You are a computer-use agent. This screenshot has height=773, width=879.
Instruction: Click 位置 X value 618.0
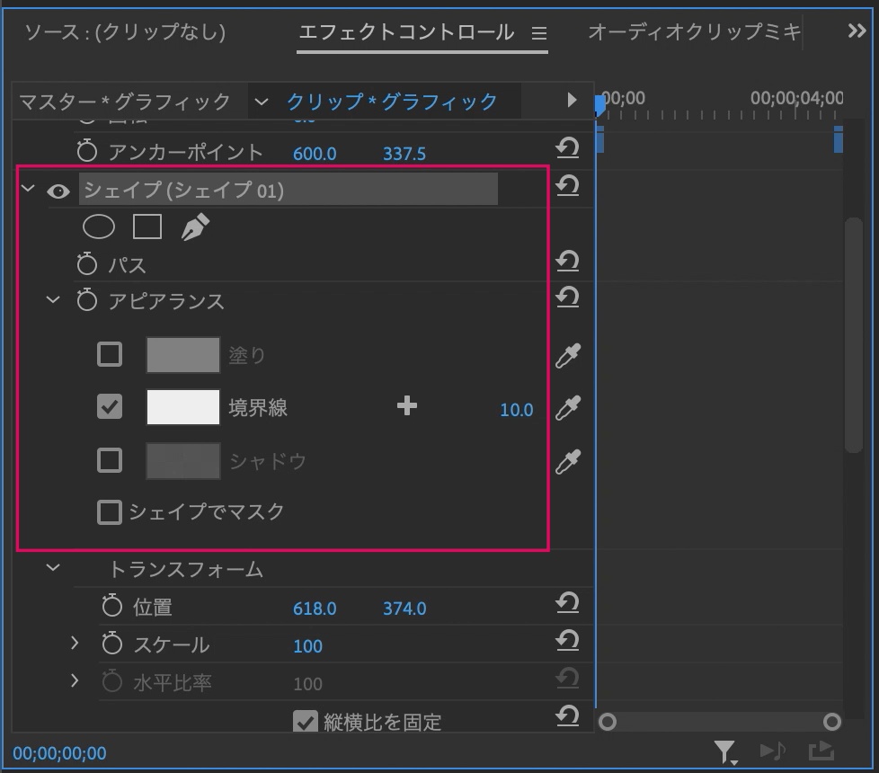tap(315, 609)
